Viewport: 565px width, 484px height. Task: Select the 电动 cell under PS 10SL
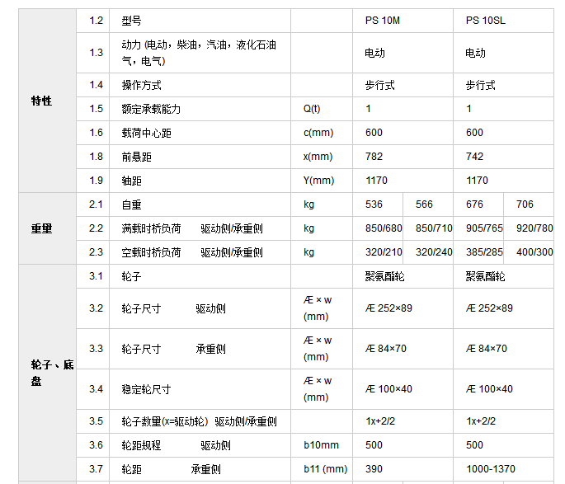503,53
